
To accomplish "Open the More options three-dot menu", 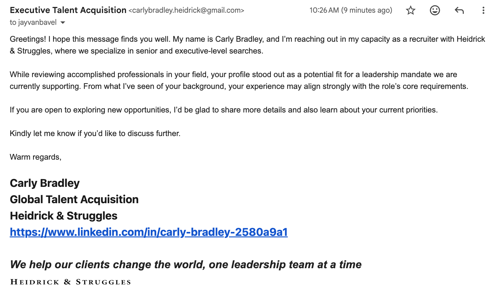I will point(483,11).
